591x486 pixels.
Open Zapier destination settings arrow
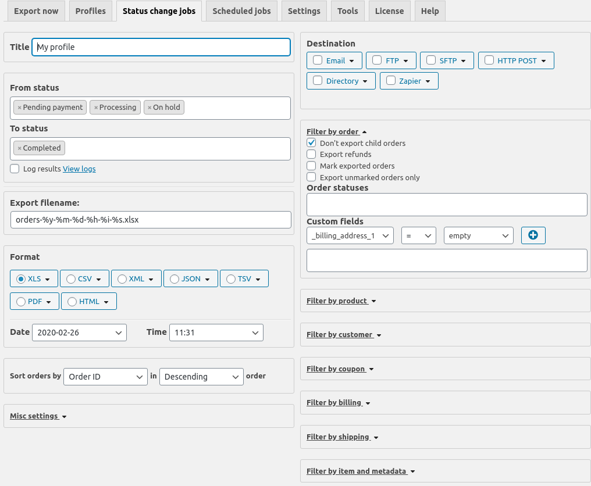(x=428, y=81)
